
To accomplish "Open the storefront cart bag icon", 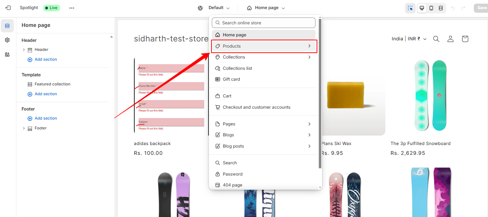I will pos(465,39).
